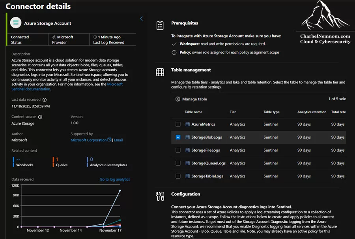355x239 pixels.
Task: Collapse the connector details pane chevron
Action: click(x=141, y=19)
